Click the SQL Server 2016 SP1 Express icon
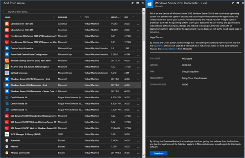The width and height of the screenshot is (245, 158). (x=7, y=42)
